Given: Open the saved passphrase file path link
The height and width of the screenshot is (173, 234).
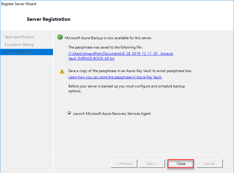Looking at the screenshot, I should [121, 54].
